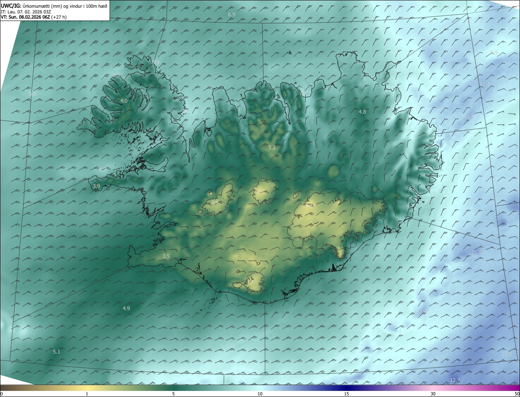Click the 15 tick on the color scale
The width and height of the screenshot is (520, 397).
[x=347, y=394]
